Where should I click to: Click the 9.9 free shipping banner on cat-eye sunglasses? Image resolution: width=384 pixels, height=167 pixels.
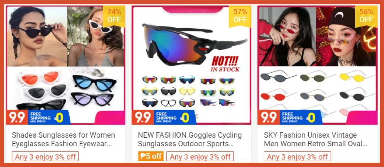pyautogui.click(x=38, y=117)
